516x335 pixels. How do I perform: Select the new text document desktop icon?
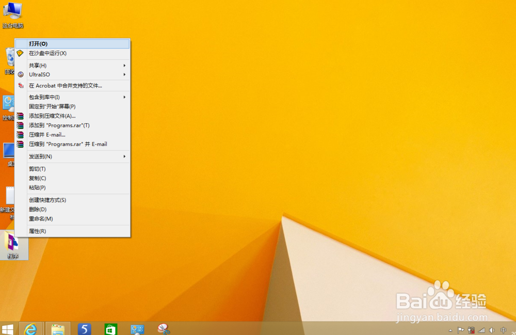click(x=8, y=203)
